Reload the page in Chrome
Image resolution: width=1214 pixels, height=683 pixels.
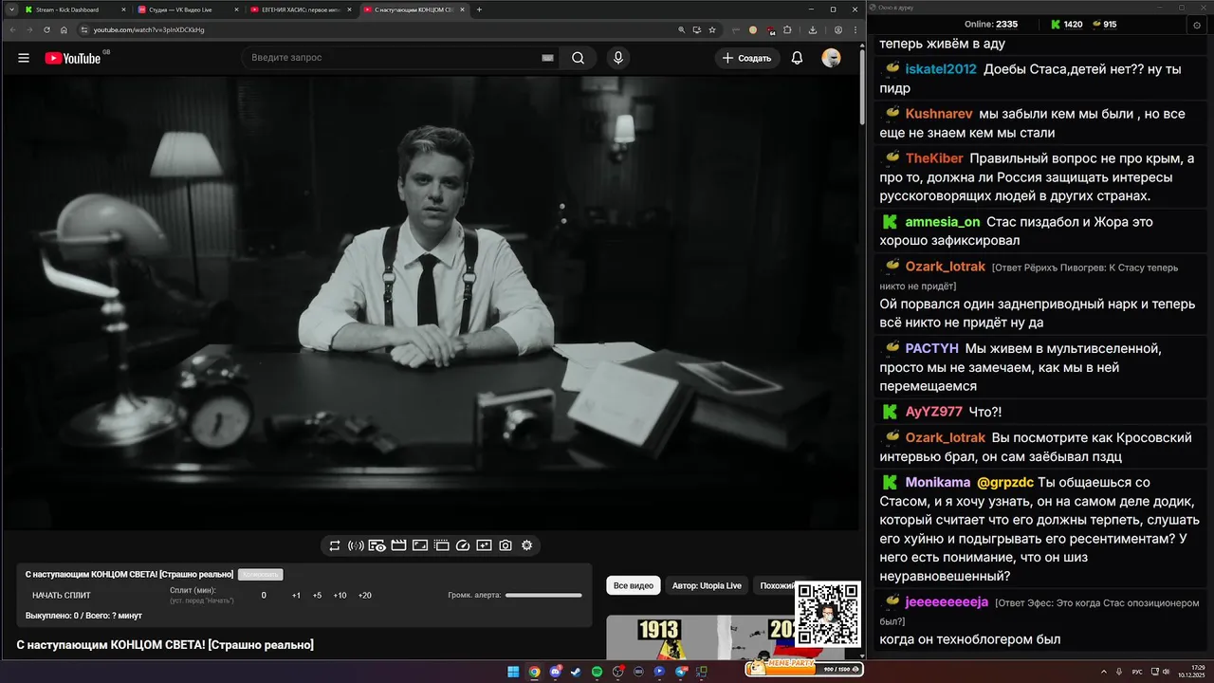click(x=47, y=29)
